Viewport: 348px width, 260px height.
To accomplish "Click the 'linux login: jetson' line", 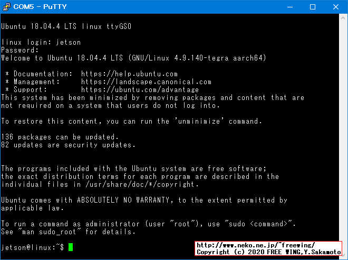I will (41, 43).
